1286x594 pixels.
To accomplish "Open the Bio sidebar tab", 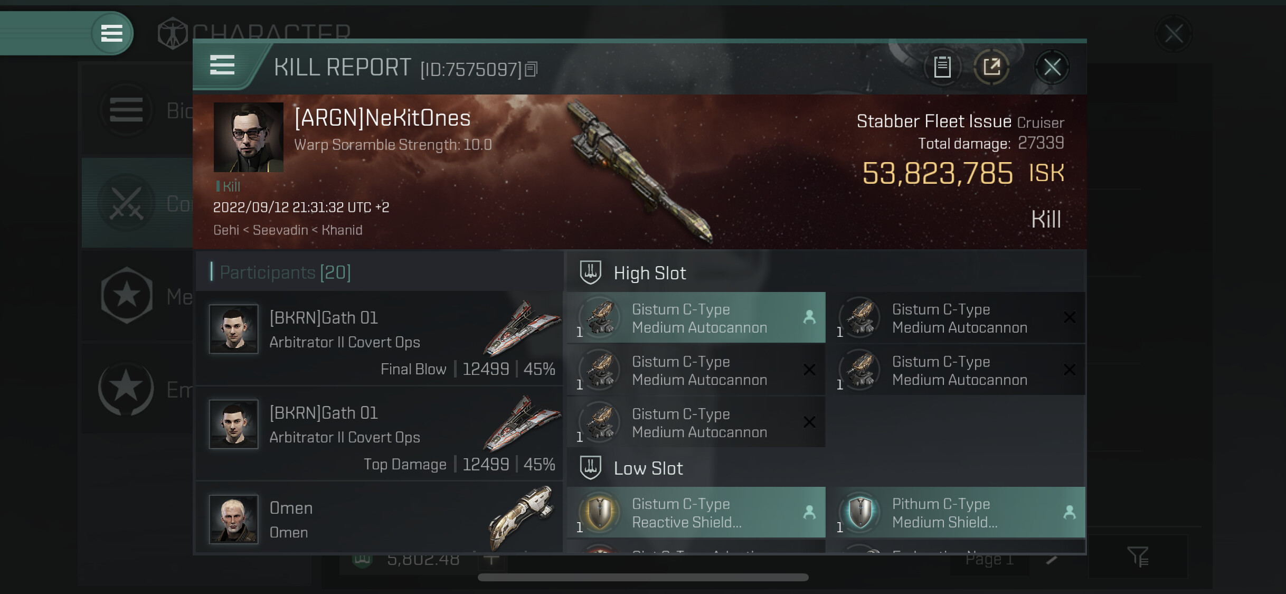I will [127, 110].
